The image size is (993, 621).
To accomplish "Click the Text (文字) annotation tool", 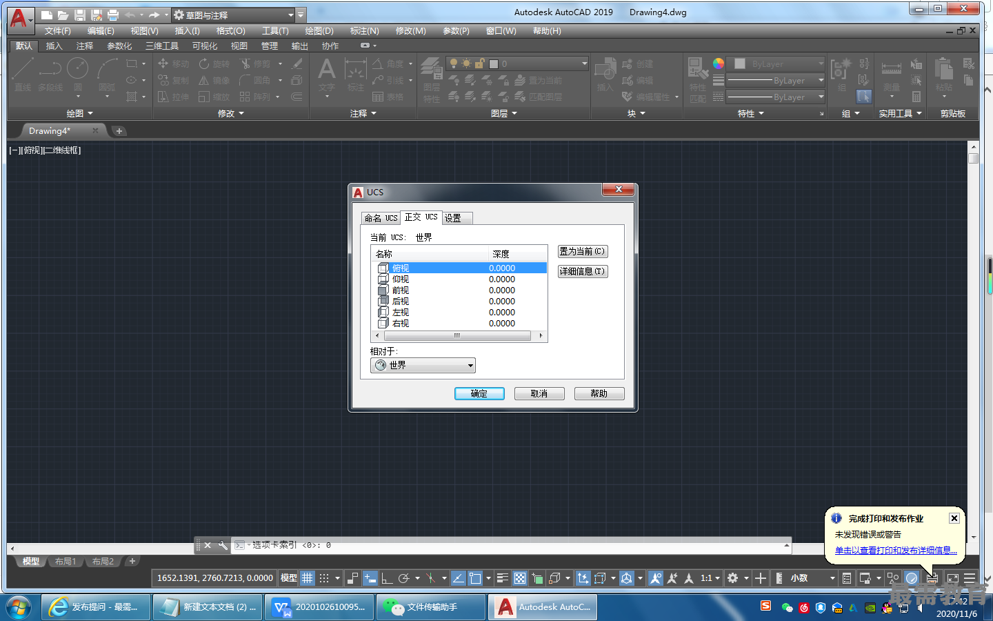I will [x=326, y=71].
